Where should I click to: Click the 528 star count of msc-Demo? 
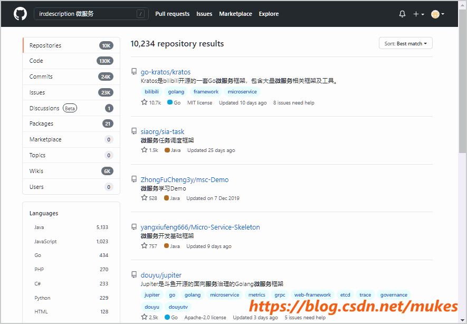pos(149,198)
